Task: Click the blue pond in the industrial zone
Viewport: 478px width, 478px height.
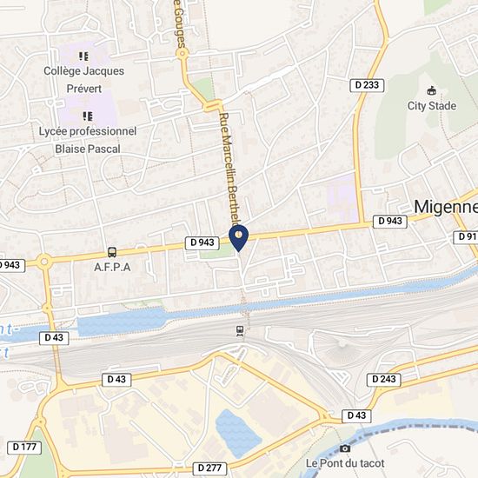Action: (x=237, y=434)
